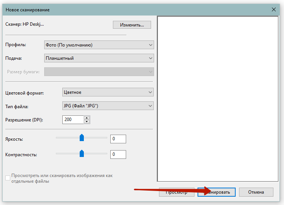The width and height of the screenshot is (284, 205).
Task: Increase DPI with the up arrow
Action: click(x=87, y=118)
